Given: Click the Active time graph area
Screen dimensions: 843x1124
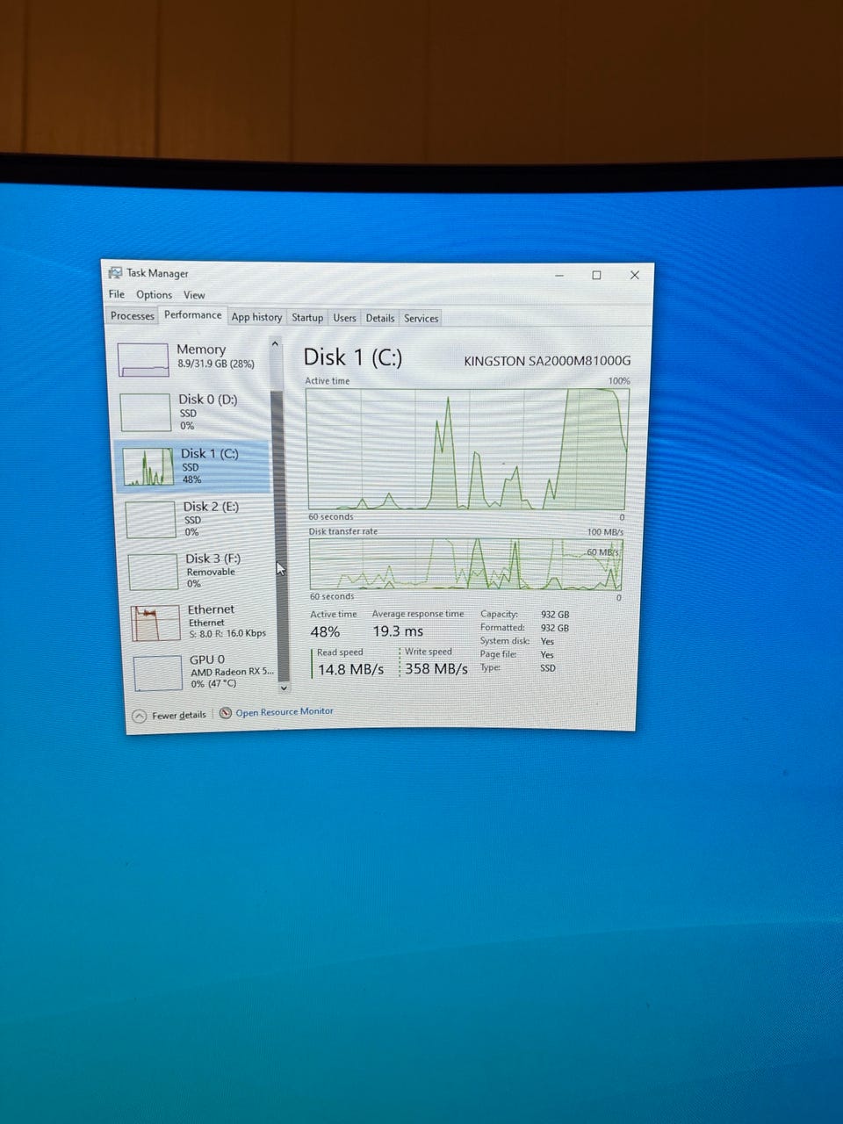Looking at the screenshot, I should (x=467, y=449).
